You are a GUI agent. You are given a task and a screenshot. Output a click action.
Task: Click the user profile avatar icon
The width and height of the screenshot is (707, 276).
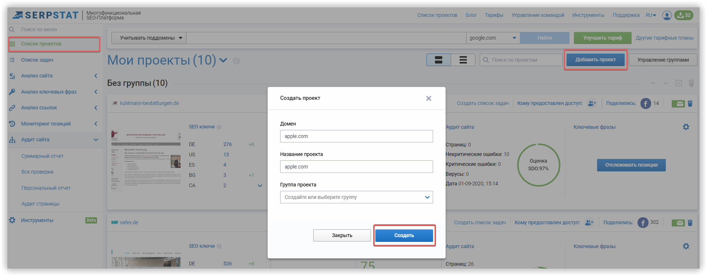coord(667,15)
